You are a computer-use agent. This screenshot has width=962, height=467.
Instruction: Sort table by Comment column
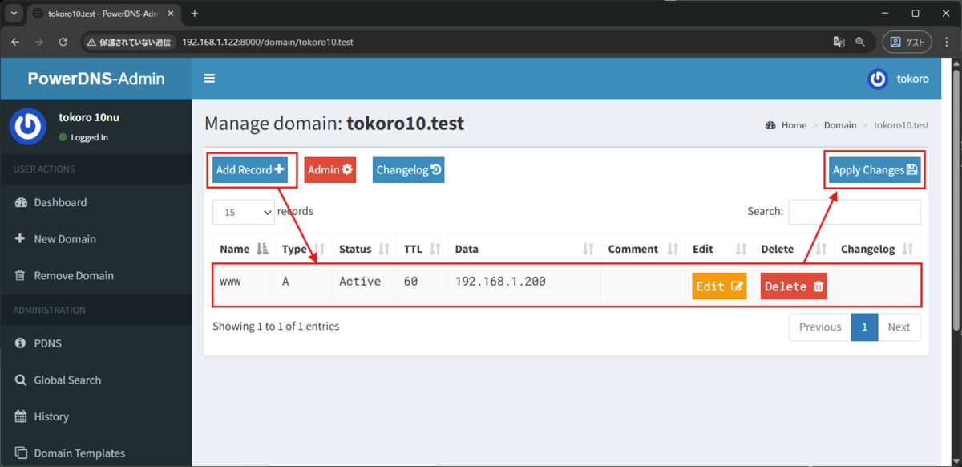tap(643, 249)
